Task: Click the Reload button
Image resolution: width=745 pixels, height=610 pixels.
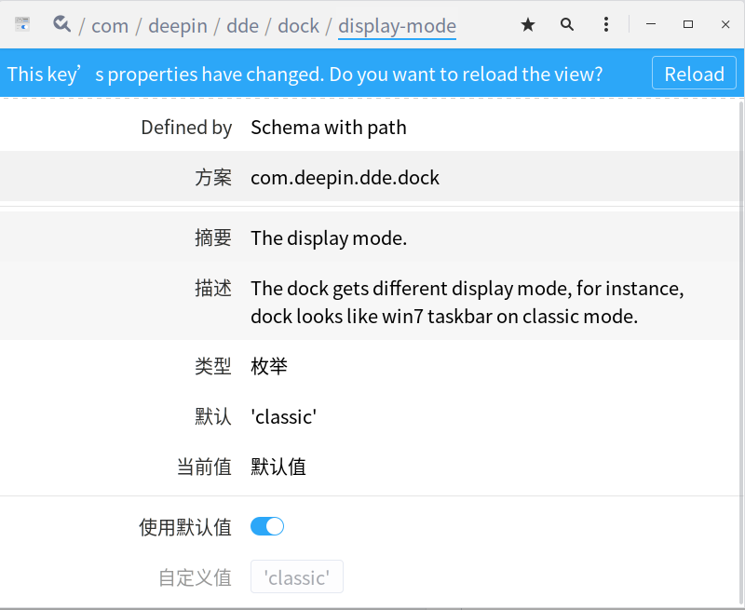Action: (694, 74)
